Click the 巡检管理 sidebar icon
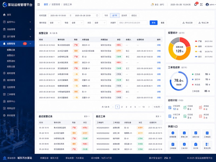The height and width of the screenshot is (162, 216). [4, 87]
